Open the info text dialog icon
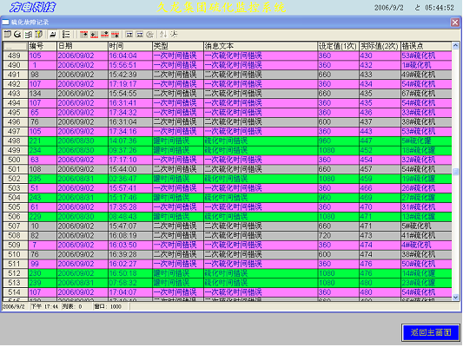463x347 pixels. (129, 35)
